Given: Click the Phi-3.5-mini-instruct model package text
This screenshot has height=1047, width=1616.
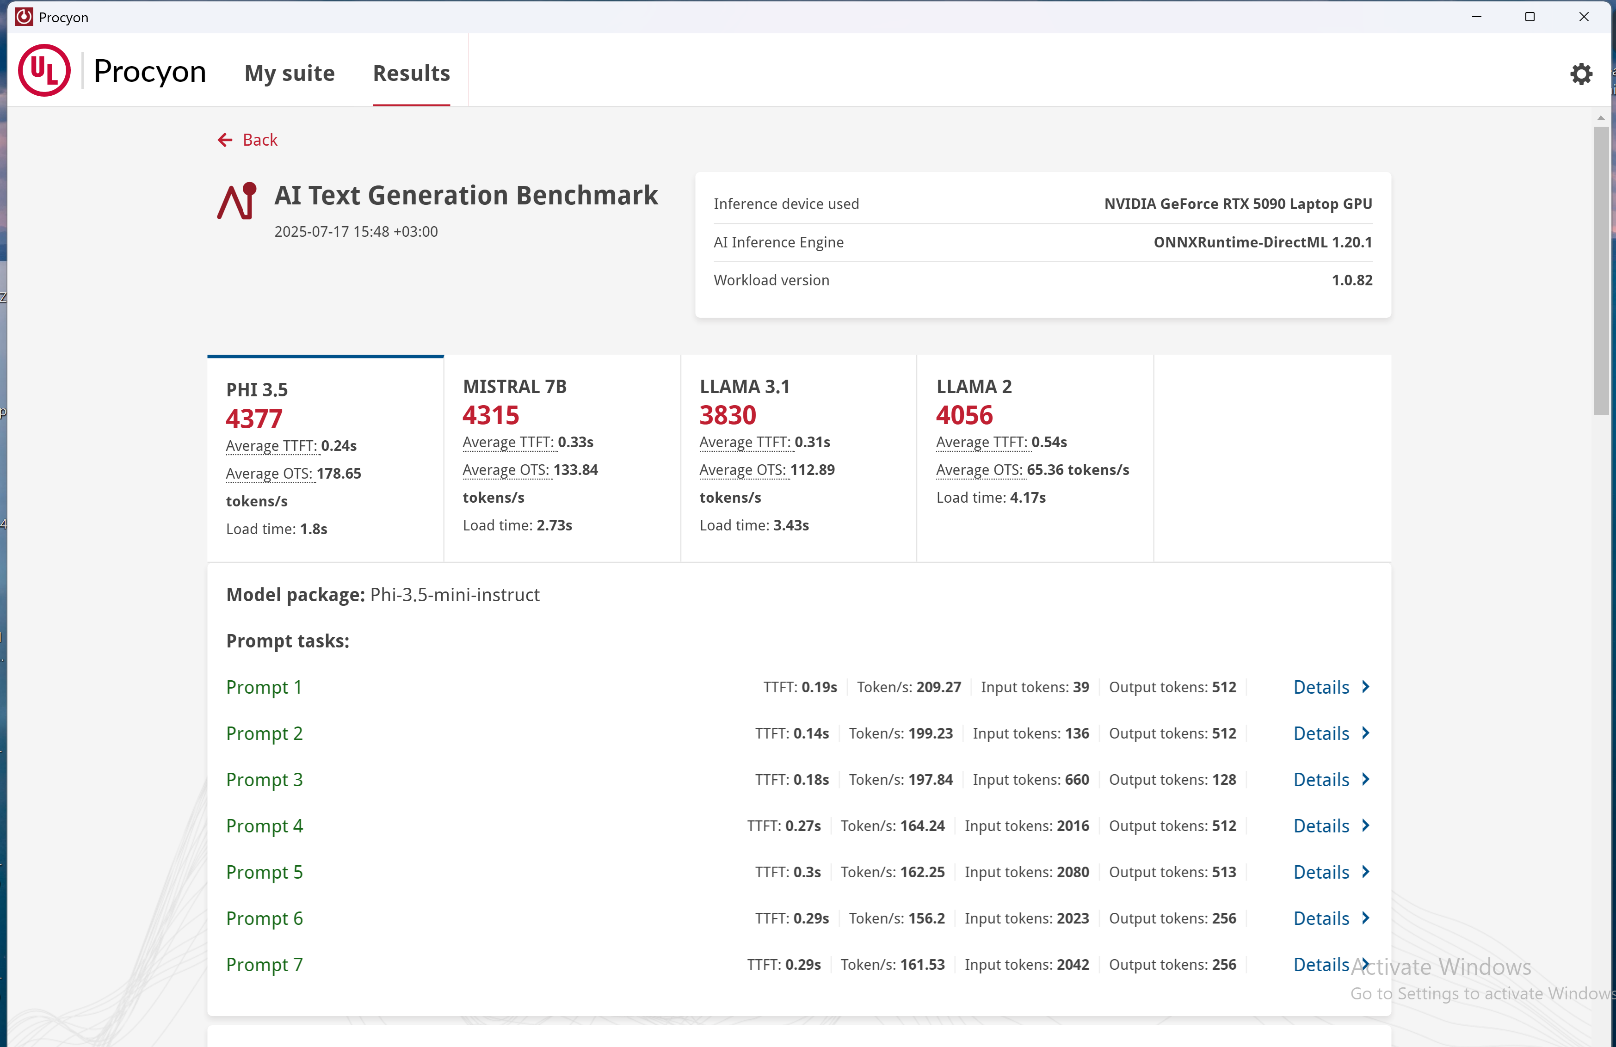Looking at the screenshot, I should point(454,595).
